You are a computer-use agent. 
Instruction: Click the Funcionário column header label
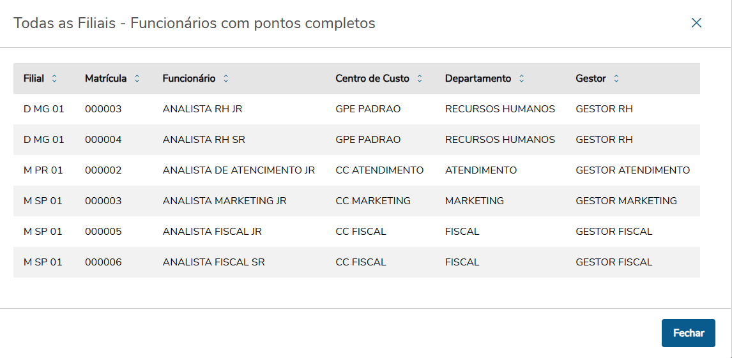click(x=188, y=78)
